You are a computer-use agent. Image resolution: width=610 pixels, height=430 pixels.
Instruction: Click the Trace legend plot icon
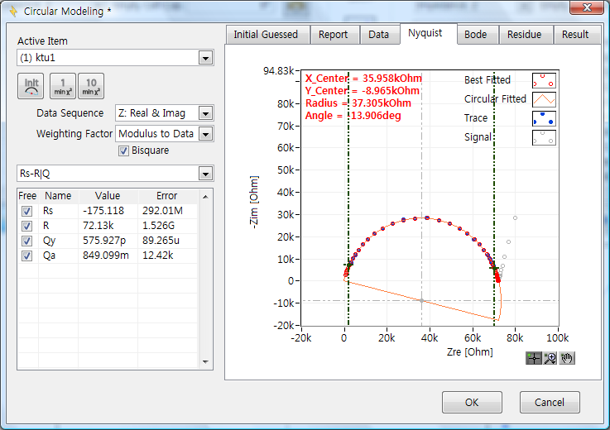point(544,118)
